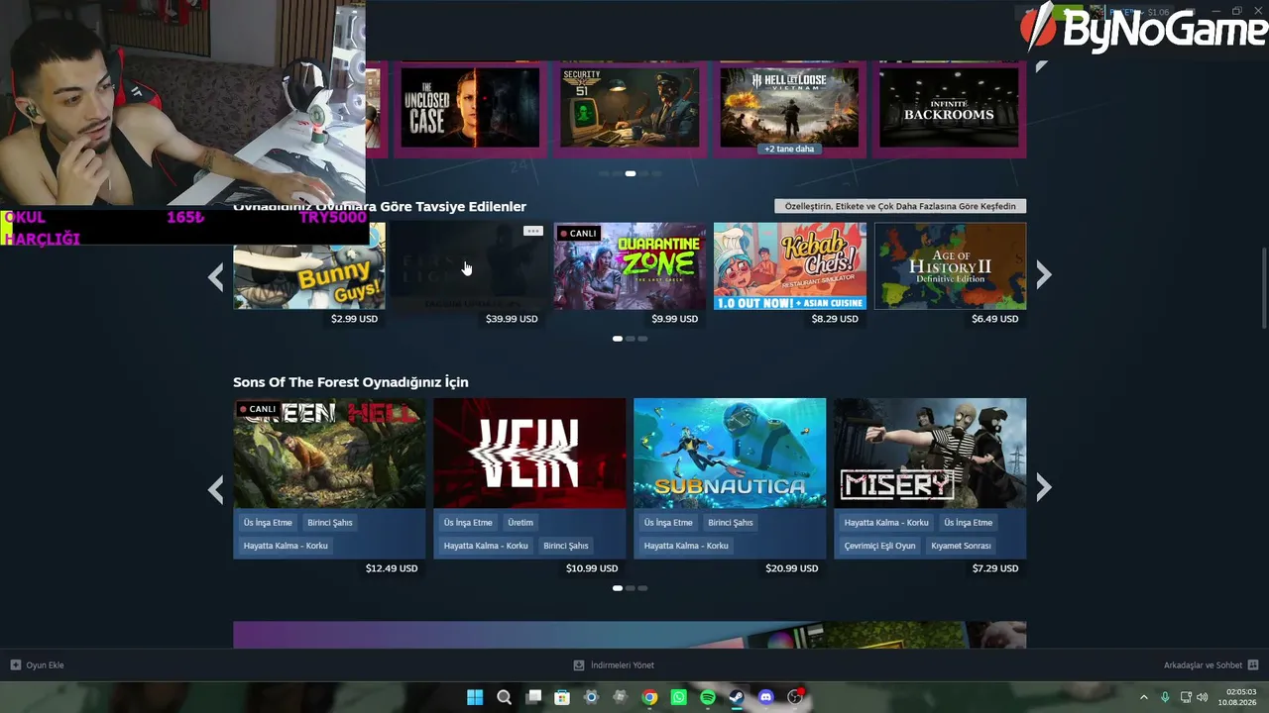Open the Kebab Chefs! game card
The width and height of the screenshot is (1269, 713).
[x=790, y=265]
